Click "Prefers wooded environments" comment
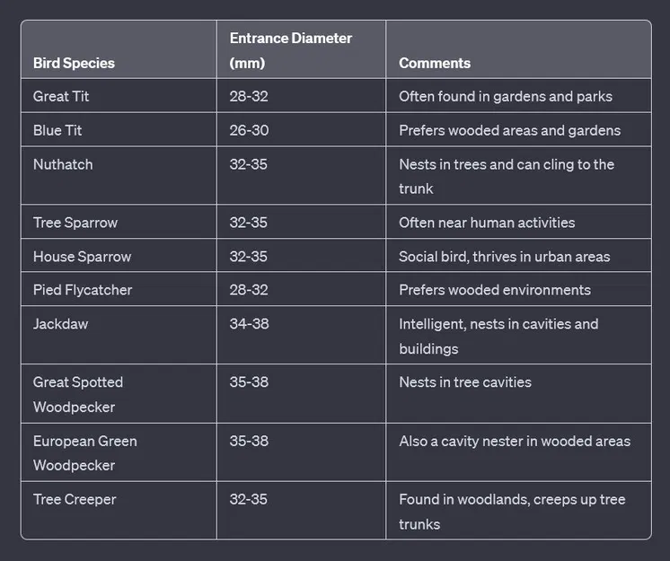The height and width of the screenshot is (561, 670). tap(495, 290)
